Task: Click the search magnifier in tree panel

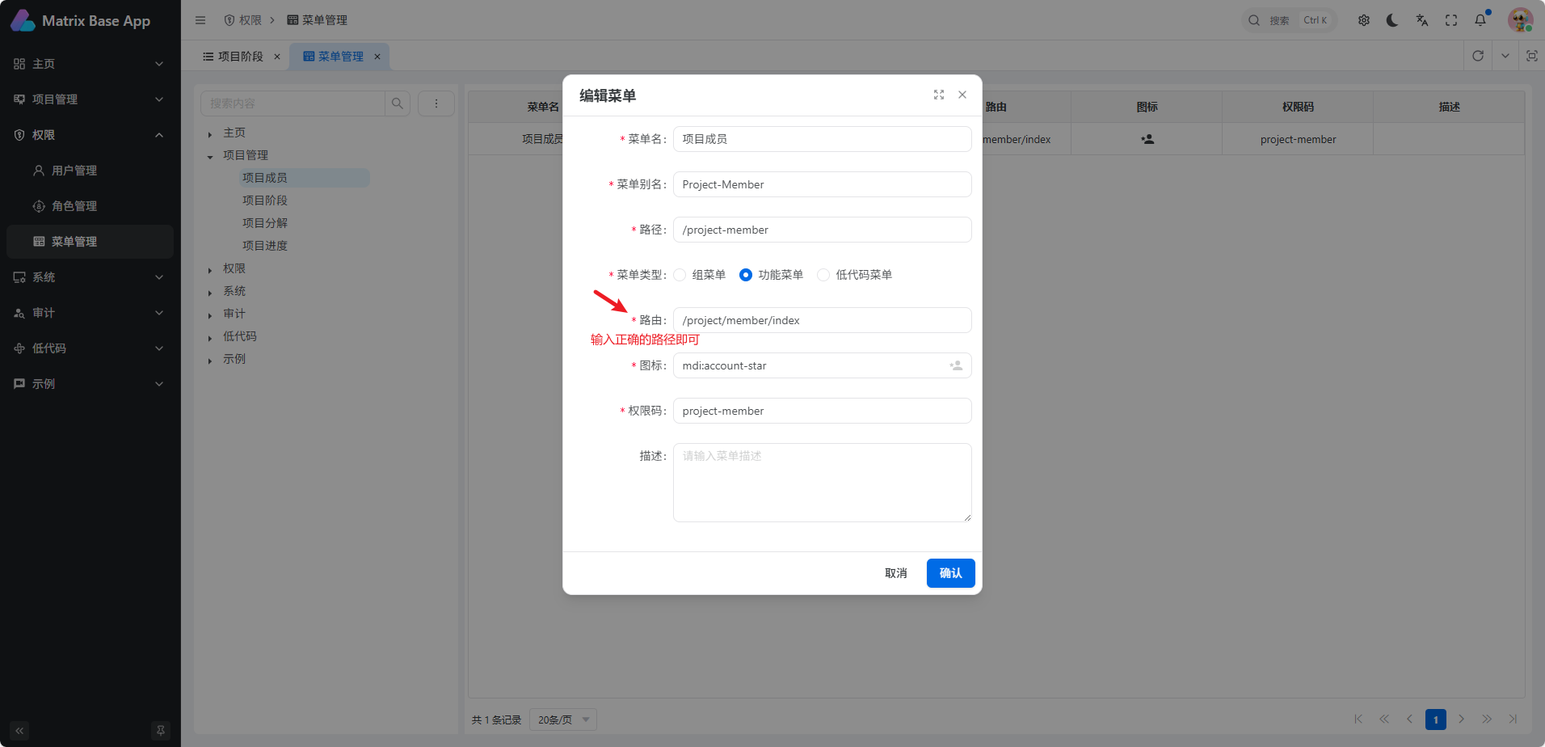Action: click(398, 103)
